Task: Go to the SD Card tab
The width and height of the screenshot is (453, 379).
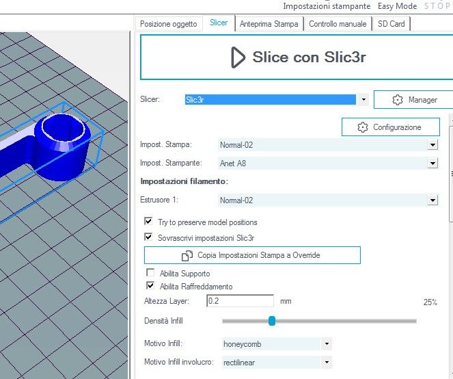Action: point(392,23)
